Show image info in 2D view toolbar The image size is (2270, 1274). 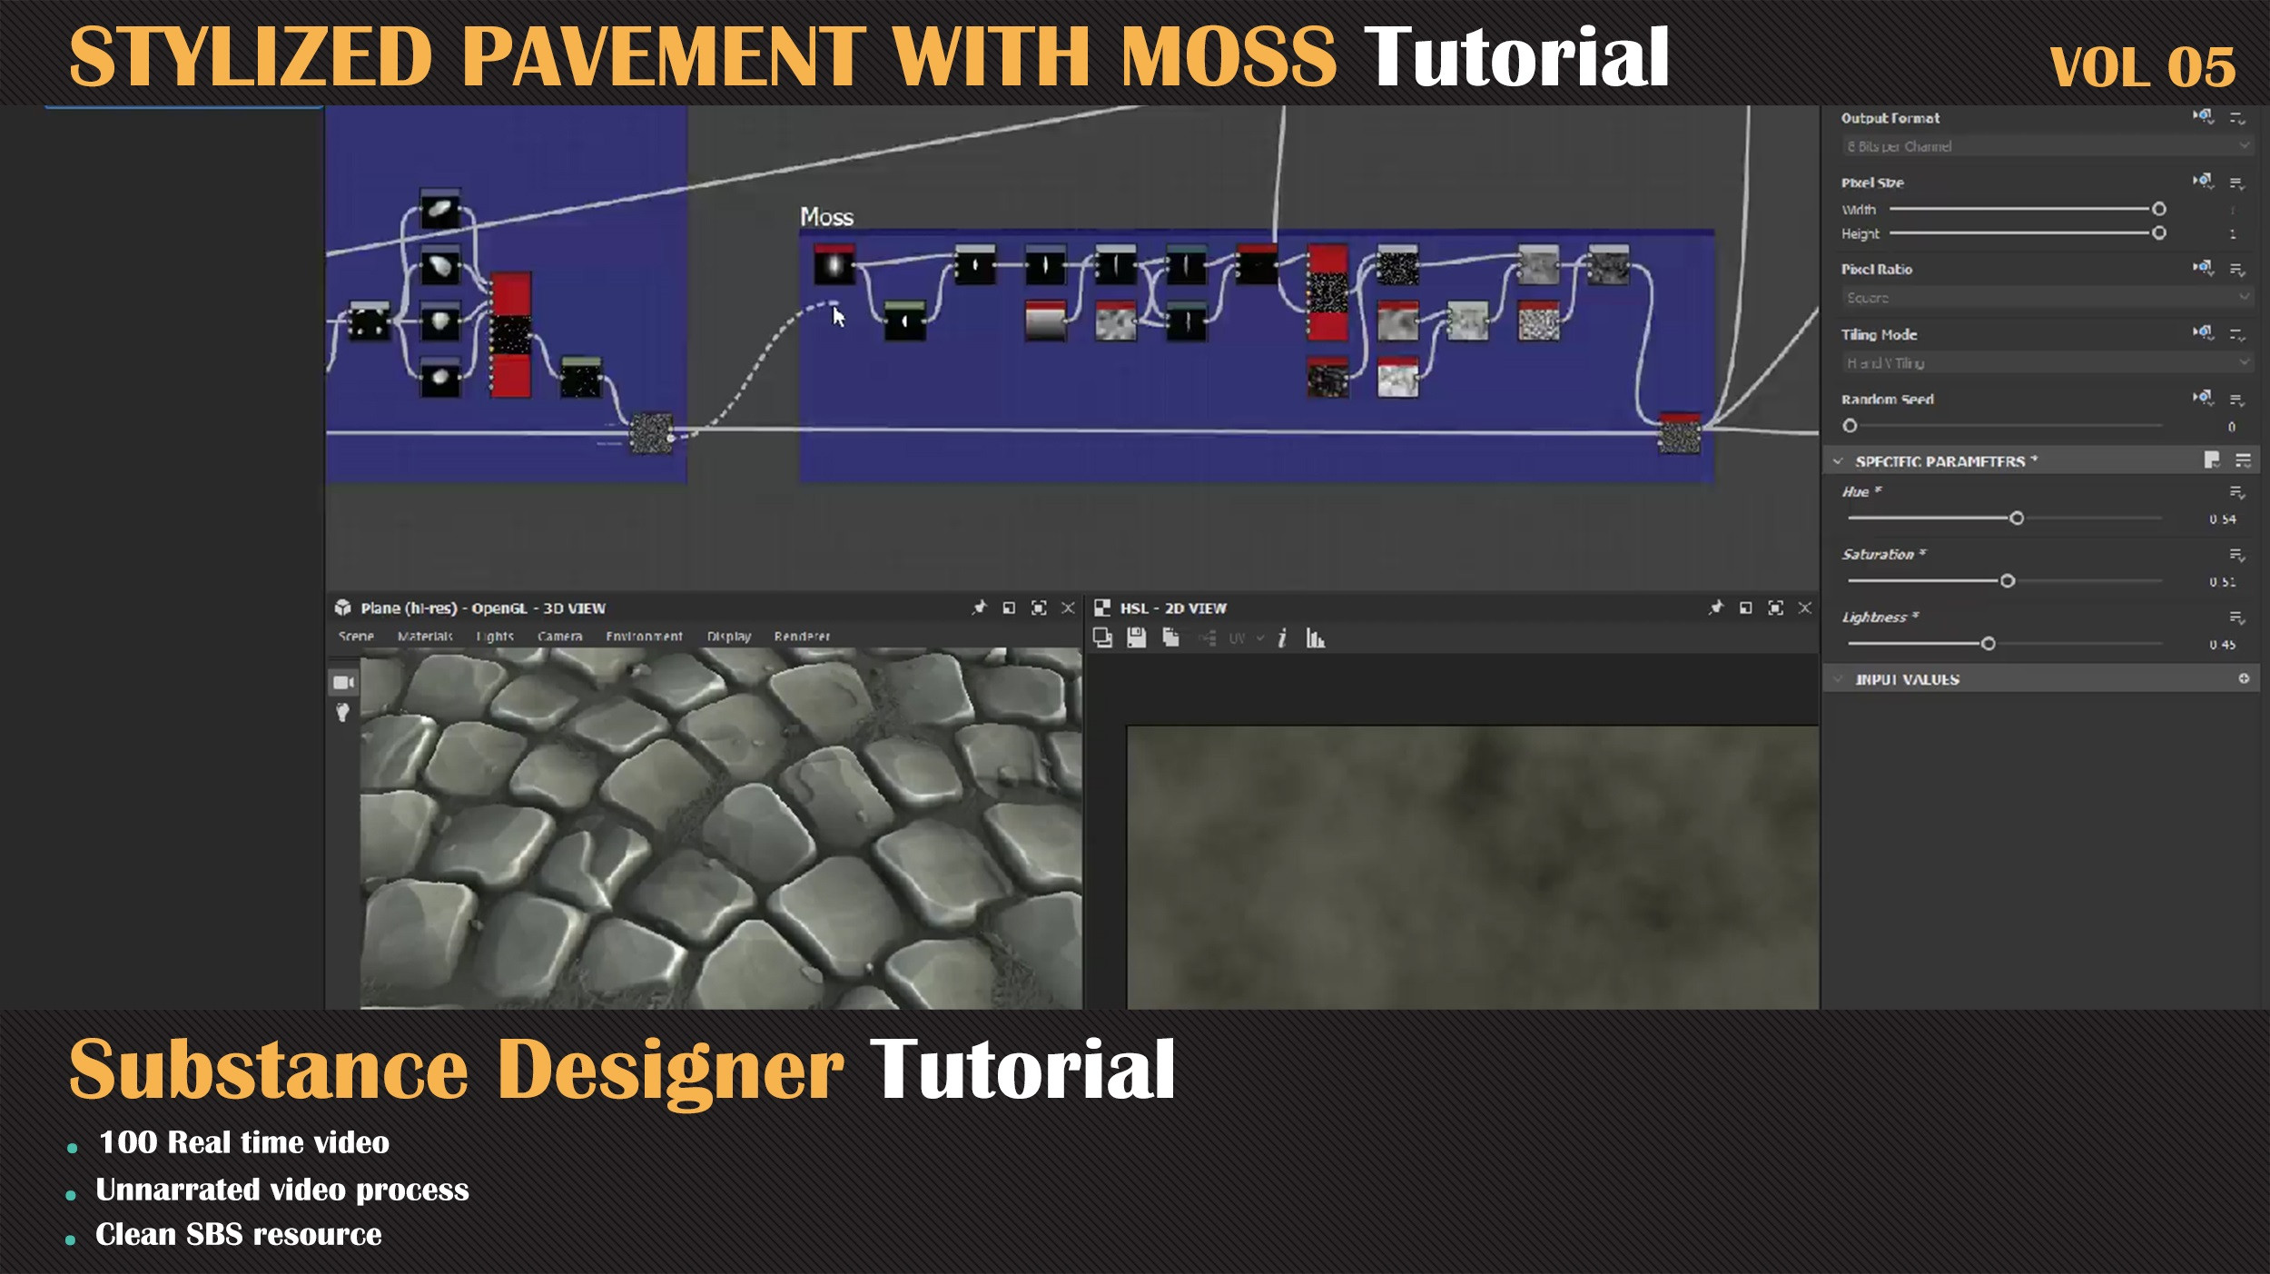point(1281,638)
